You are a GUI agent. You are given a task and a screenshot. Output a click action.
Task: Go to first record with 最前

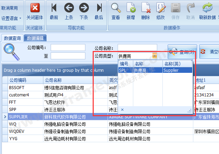click(54, 8)
